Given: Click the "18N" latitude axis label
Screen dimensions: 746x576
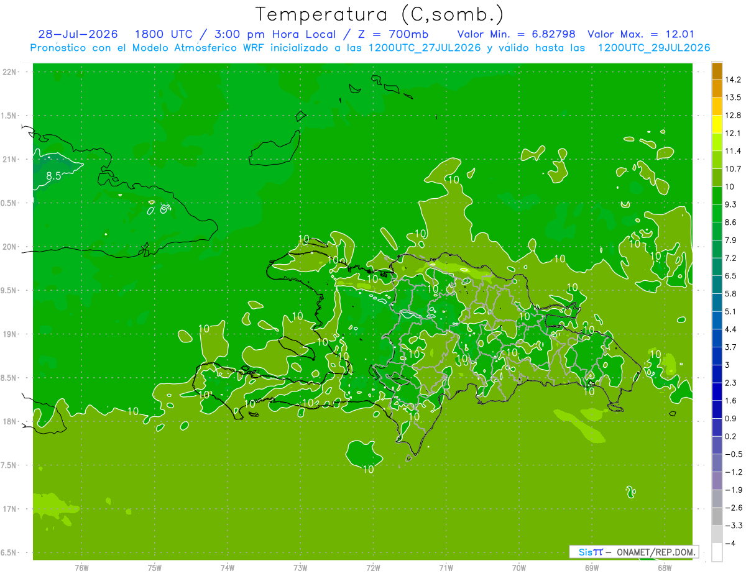Looking at the screenshot, I should pyautogui.click(x=9, y=421).
